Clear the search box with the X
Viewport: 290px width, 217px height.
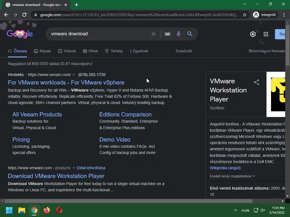pyautogui.click(x=153, y=34)
